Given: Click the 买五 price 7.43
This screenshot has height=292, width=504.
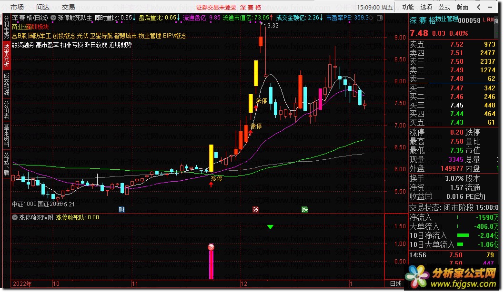Looking at the screenshot, I should pos(456,122).
